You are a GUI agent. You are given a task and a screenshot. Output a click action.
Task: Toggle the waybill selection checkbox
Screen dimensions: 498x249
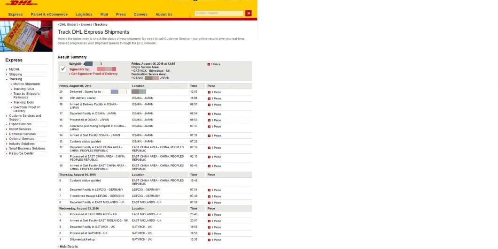[x=63, y=69]
